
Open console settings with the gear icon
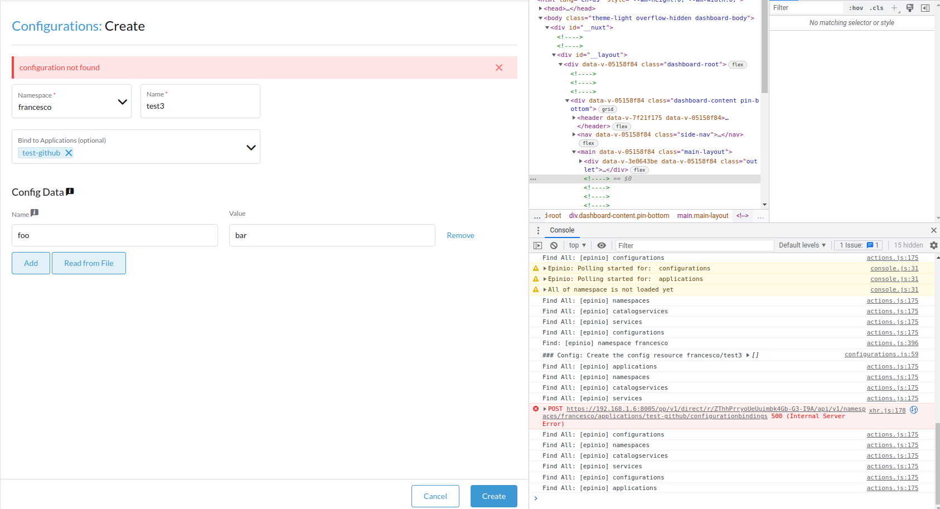[x=933, y=245]
